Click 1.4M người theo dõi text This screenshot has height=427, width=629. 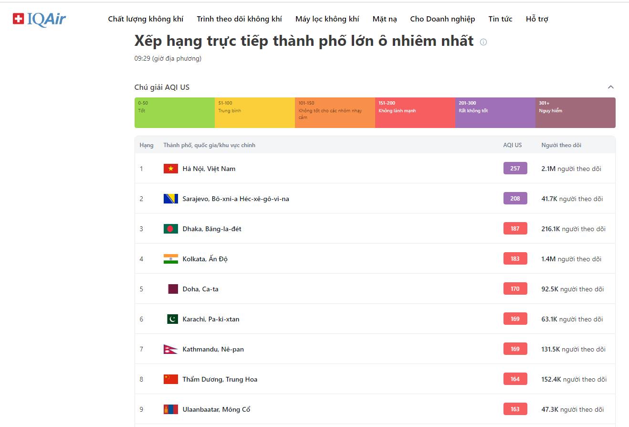point(571,259)
